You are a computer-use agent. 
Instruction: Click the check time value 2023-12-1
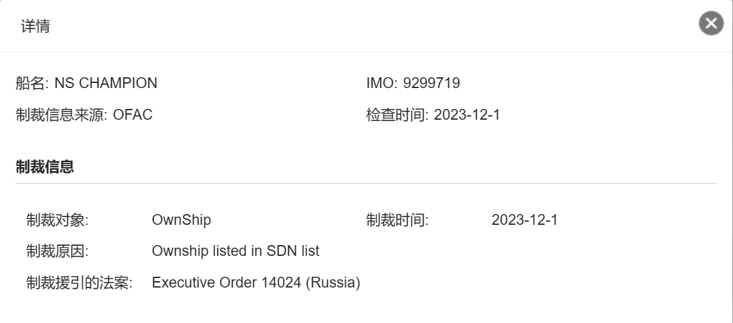467,115
